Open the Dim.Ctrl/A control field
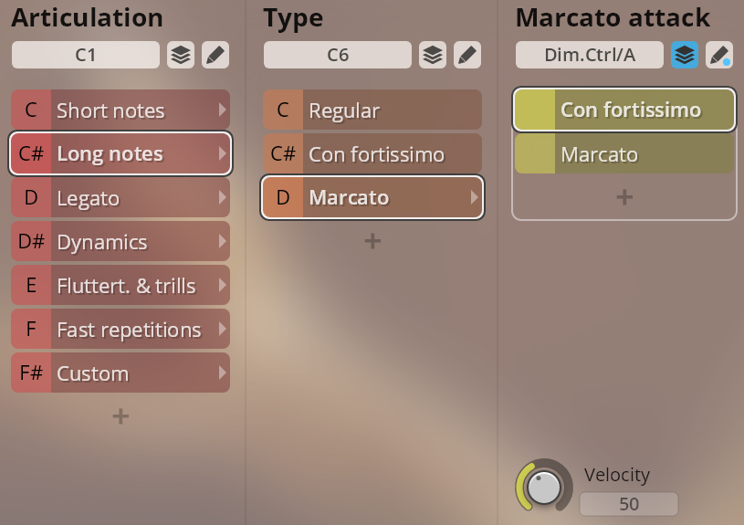 click(589, 55)
